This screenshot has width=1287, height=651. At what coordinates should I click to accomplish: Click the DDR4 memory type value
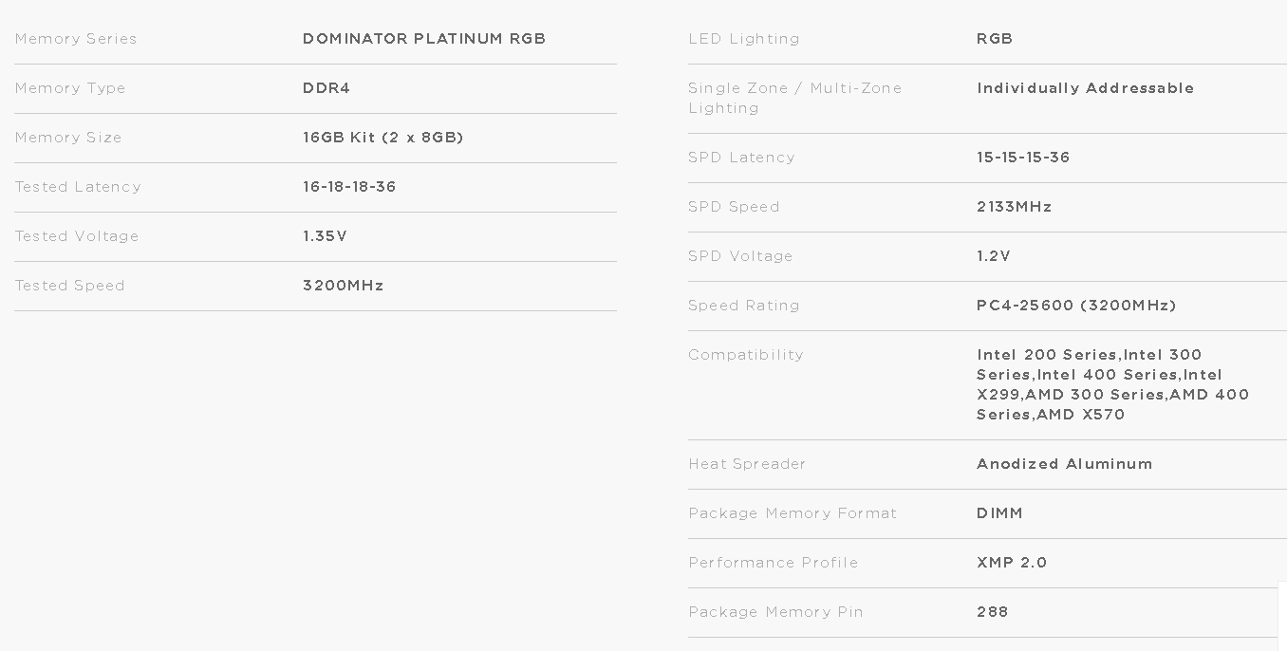coord(326,88)
